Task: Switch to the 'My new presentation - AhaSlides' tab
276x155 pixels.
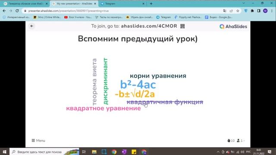Action: pyautogui.click(x=74, y=3)
